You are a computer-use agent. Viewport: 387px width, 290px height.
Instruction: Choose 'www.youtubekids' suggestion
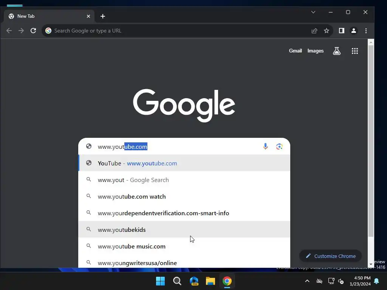[x=184, y=230]
